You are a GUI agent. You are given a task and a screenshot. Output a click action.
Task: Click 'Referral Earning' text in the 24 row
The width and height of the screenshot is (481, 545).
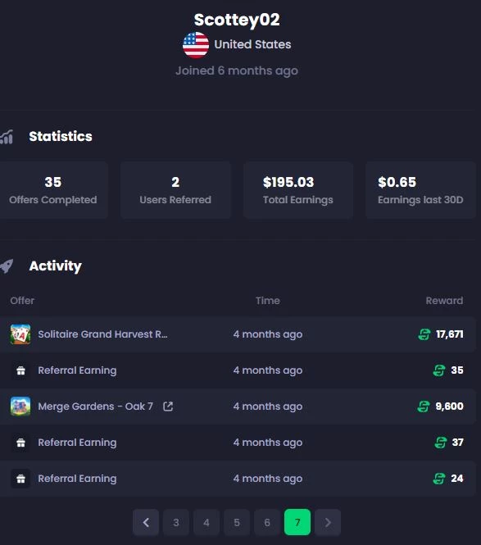pos(77,479)
